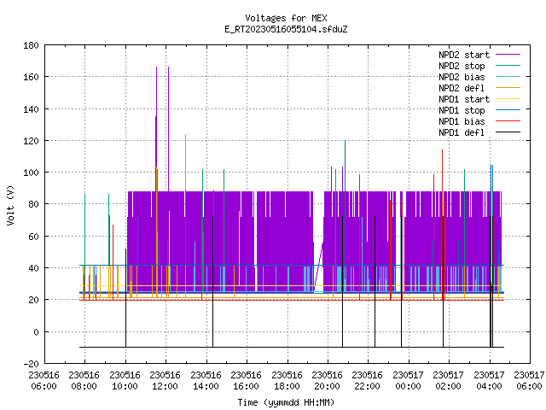
Task: Click the x-axis label 230516 12:00
Action: coord(165,381)
